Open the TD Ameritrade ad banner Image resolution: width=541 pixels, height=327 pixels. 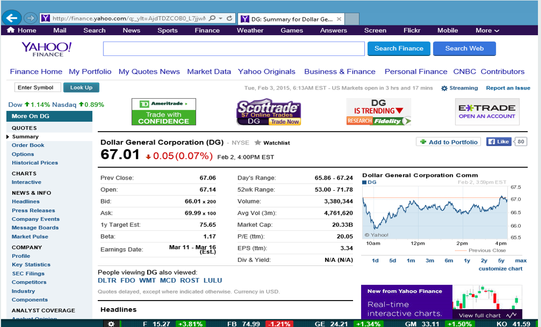[x=164, y=112]
